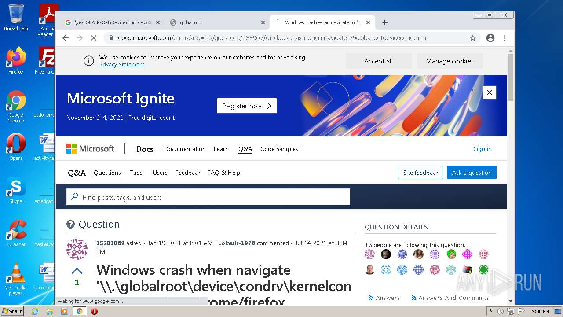Viewport: 563px width, 317px height.
Task: Focus the Find posts, tags, and users search box
Action: coord(208,197)
